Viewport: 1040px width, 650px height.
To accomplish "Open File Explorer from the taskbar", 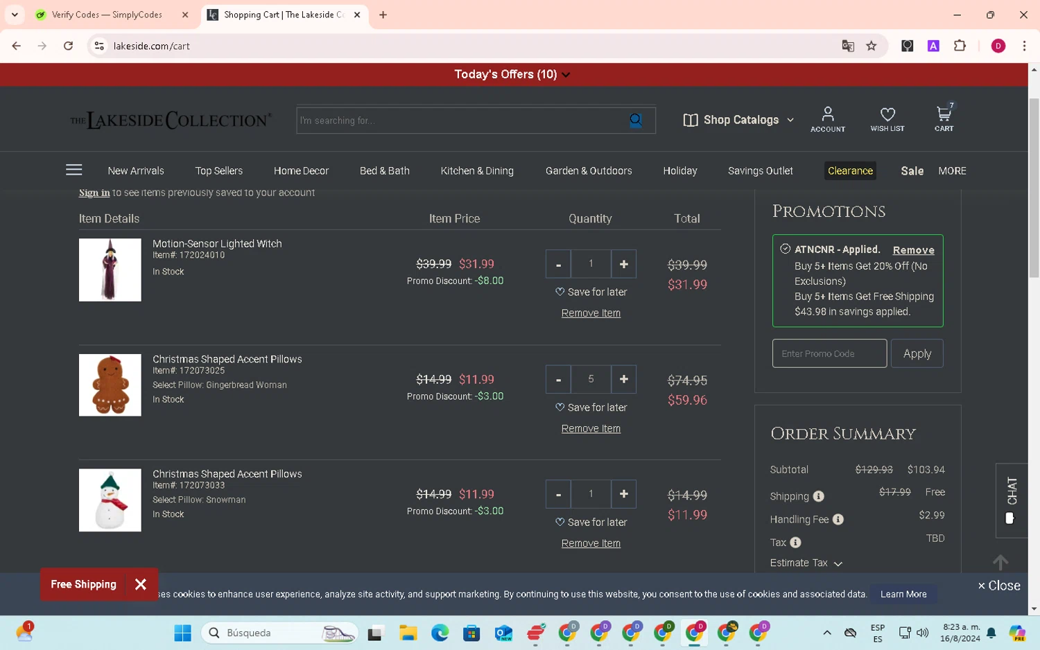I will (x=408, y=633).
